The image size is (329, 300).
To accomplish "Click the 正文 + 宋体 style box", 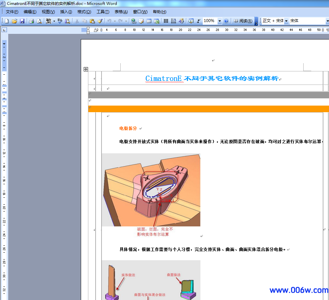I will pyautogui.click(x=273, y=21).
